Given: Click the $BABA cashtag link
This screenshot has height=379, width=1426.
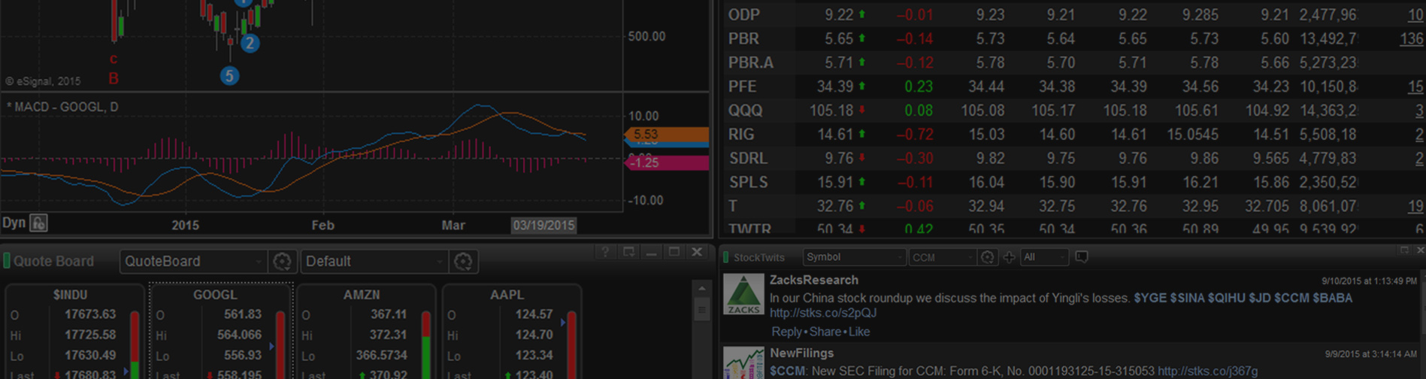Looking at the screenshot, I should tap(1332, 298).
